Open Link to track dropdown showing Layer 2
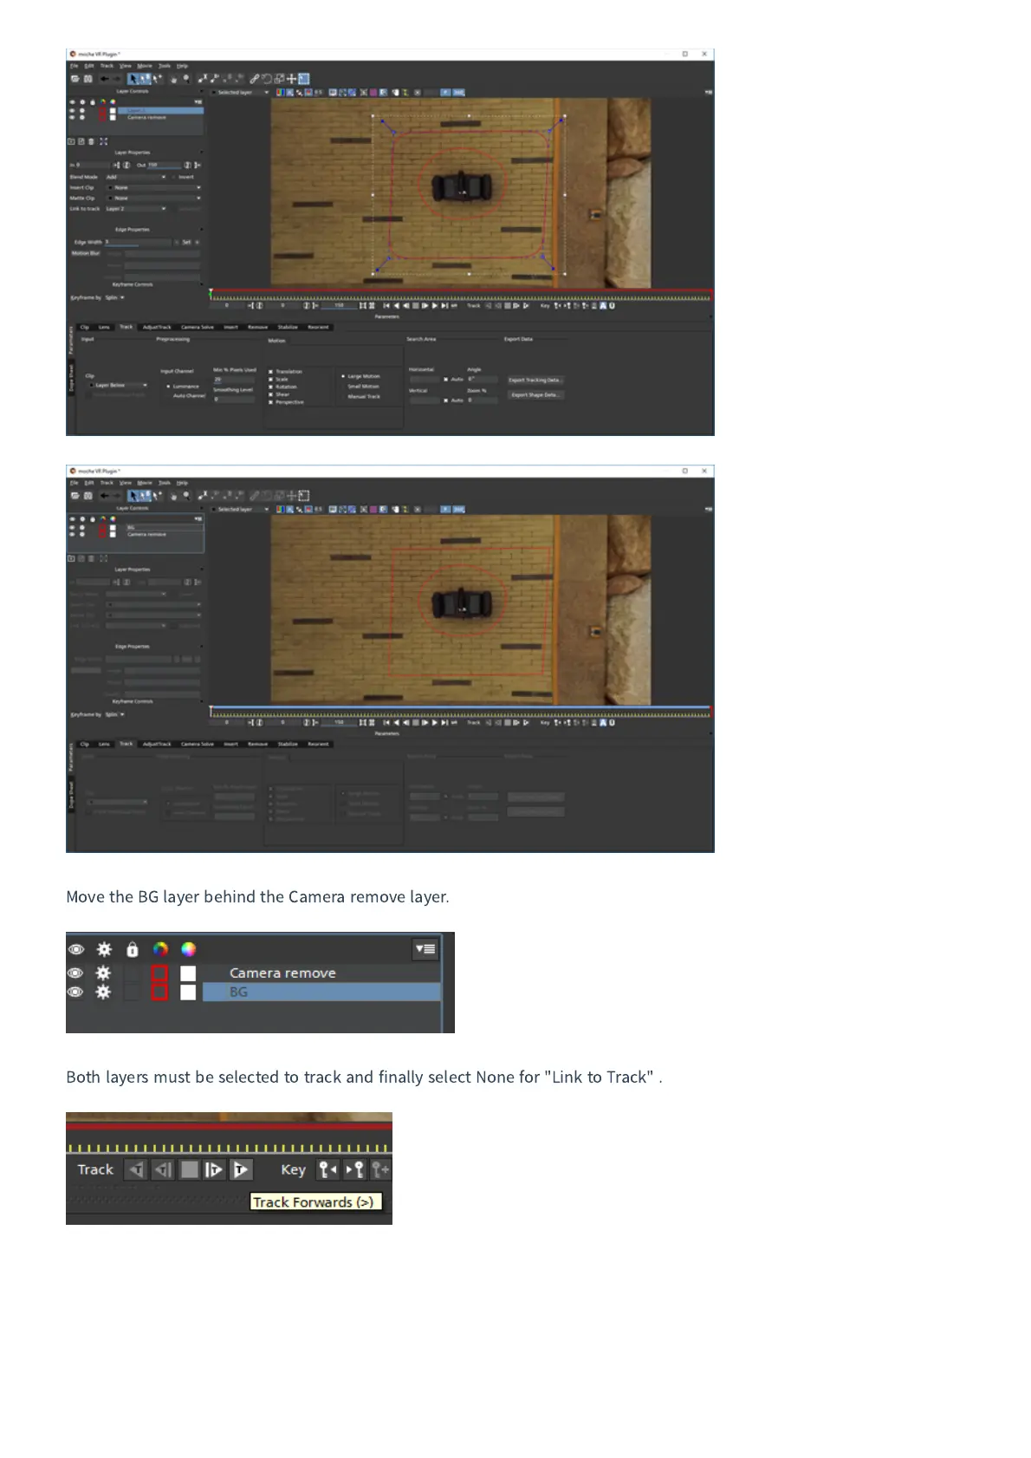 (x=136, y=209)
